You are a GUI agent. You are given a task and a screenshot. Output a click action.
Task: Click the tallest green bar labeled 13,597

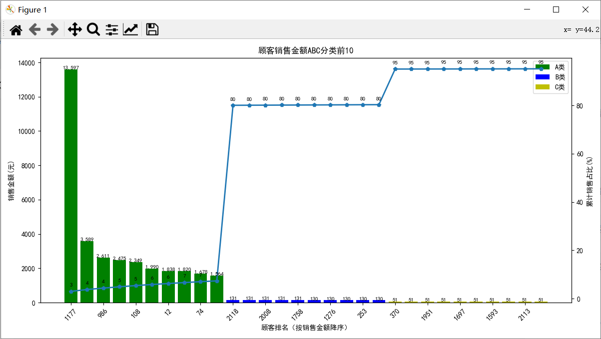point(71,186)
